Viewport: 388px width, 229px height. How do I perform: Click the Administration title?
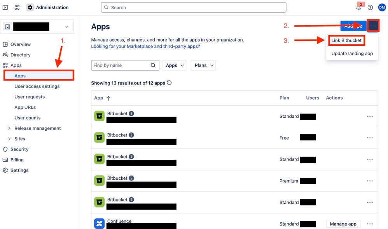52,7
